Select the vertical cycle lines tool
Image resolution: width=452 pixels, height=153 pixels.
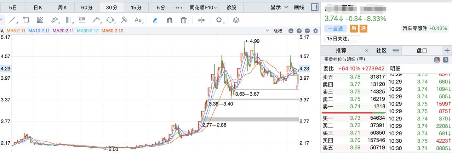69,20
